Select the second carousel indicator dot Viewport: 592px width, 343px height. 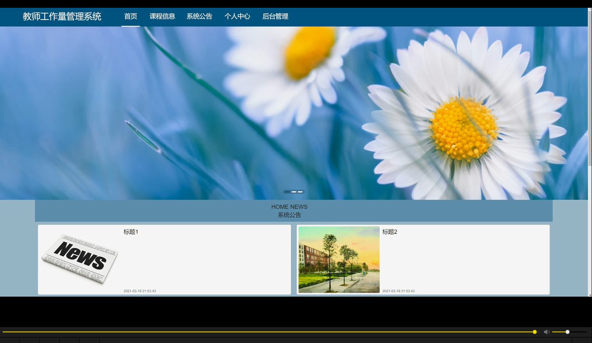pos(294,192)
